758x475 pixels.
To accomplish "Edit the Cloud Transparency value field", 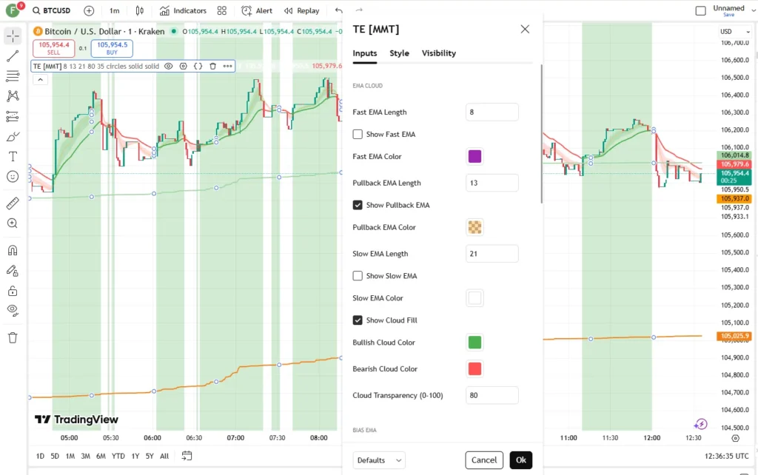I will [492, 395].
